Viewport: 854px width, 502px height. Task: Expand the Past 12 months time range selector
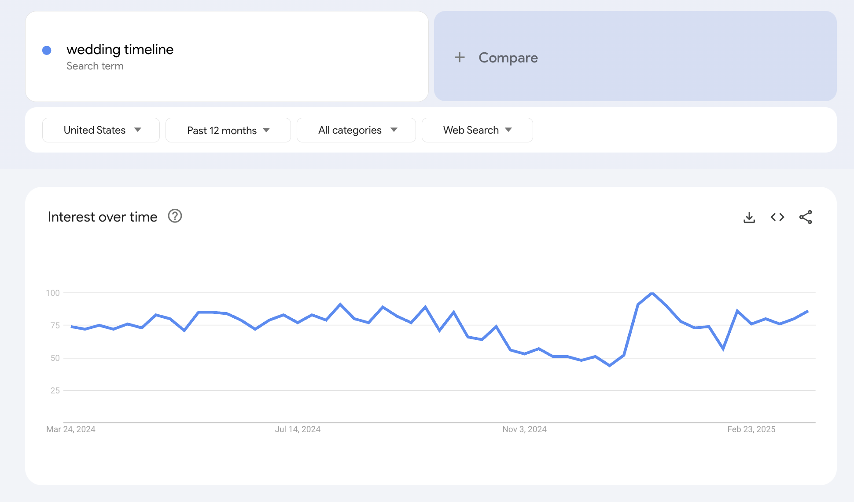pos(228,130)
